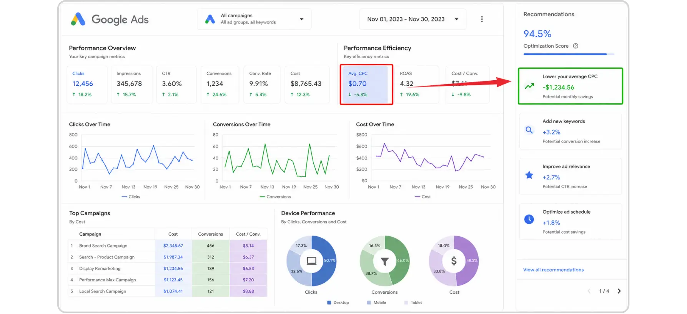Click the Optimization Score help icon

coord(576,46)
